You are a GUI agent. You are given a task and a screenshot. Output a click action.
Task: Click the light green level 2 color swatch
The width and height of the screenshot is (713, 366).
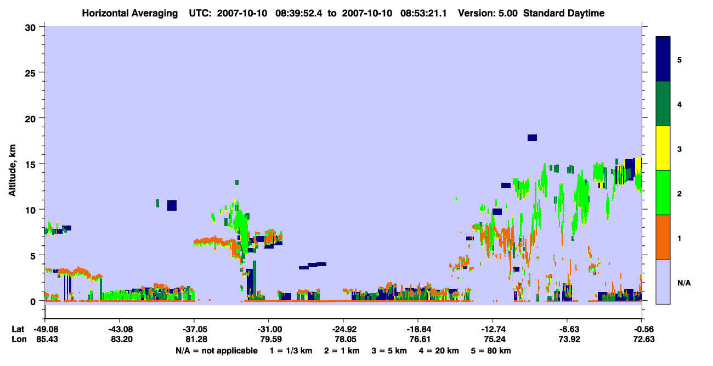coord(663,193)
